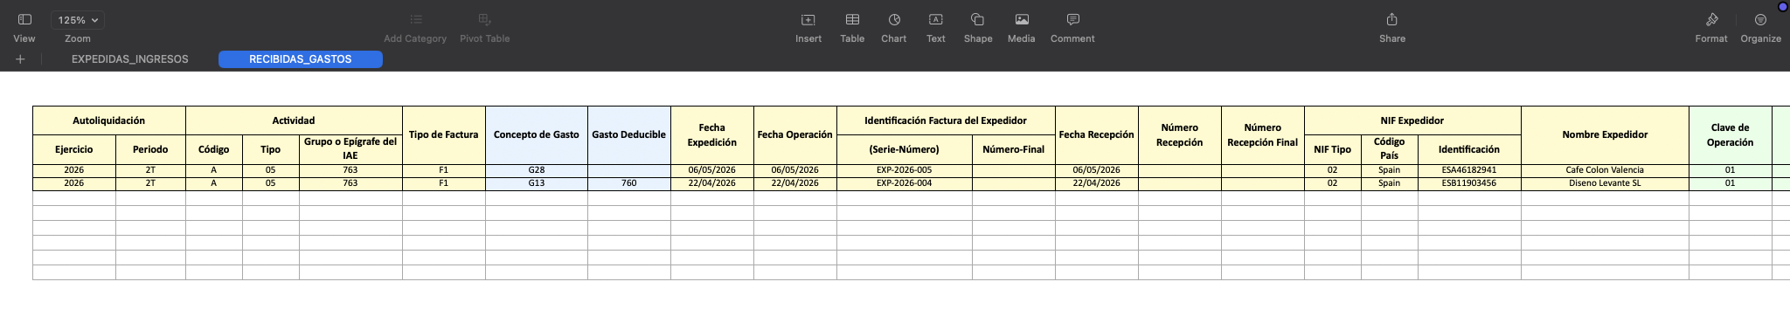Screen dimensions: 1790x323
Task: Select Fecha Recepción cell 22/04/2026
Action: click(1097, 183)
